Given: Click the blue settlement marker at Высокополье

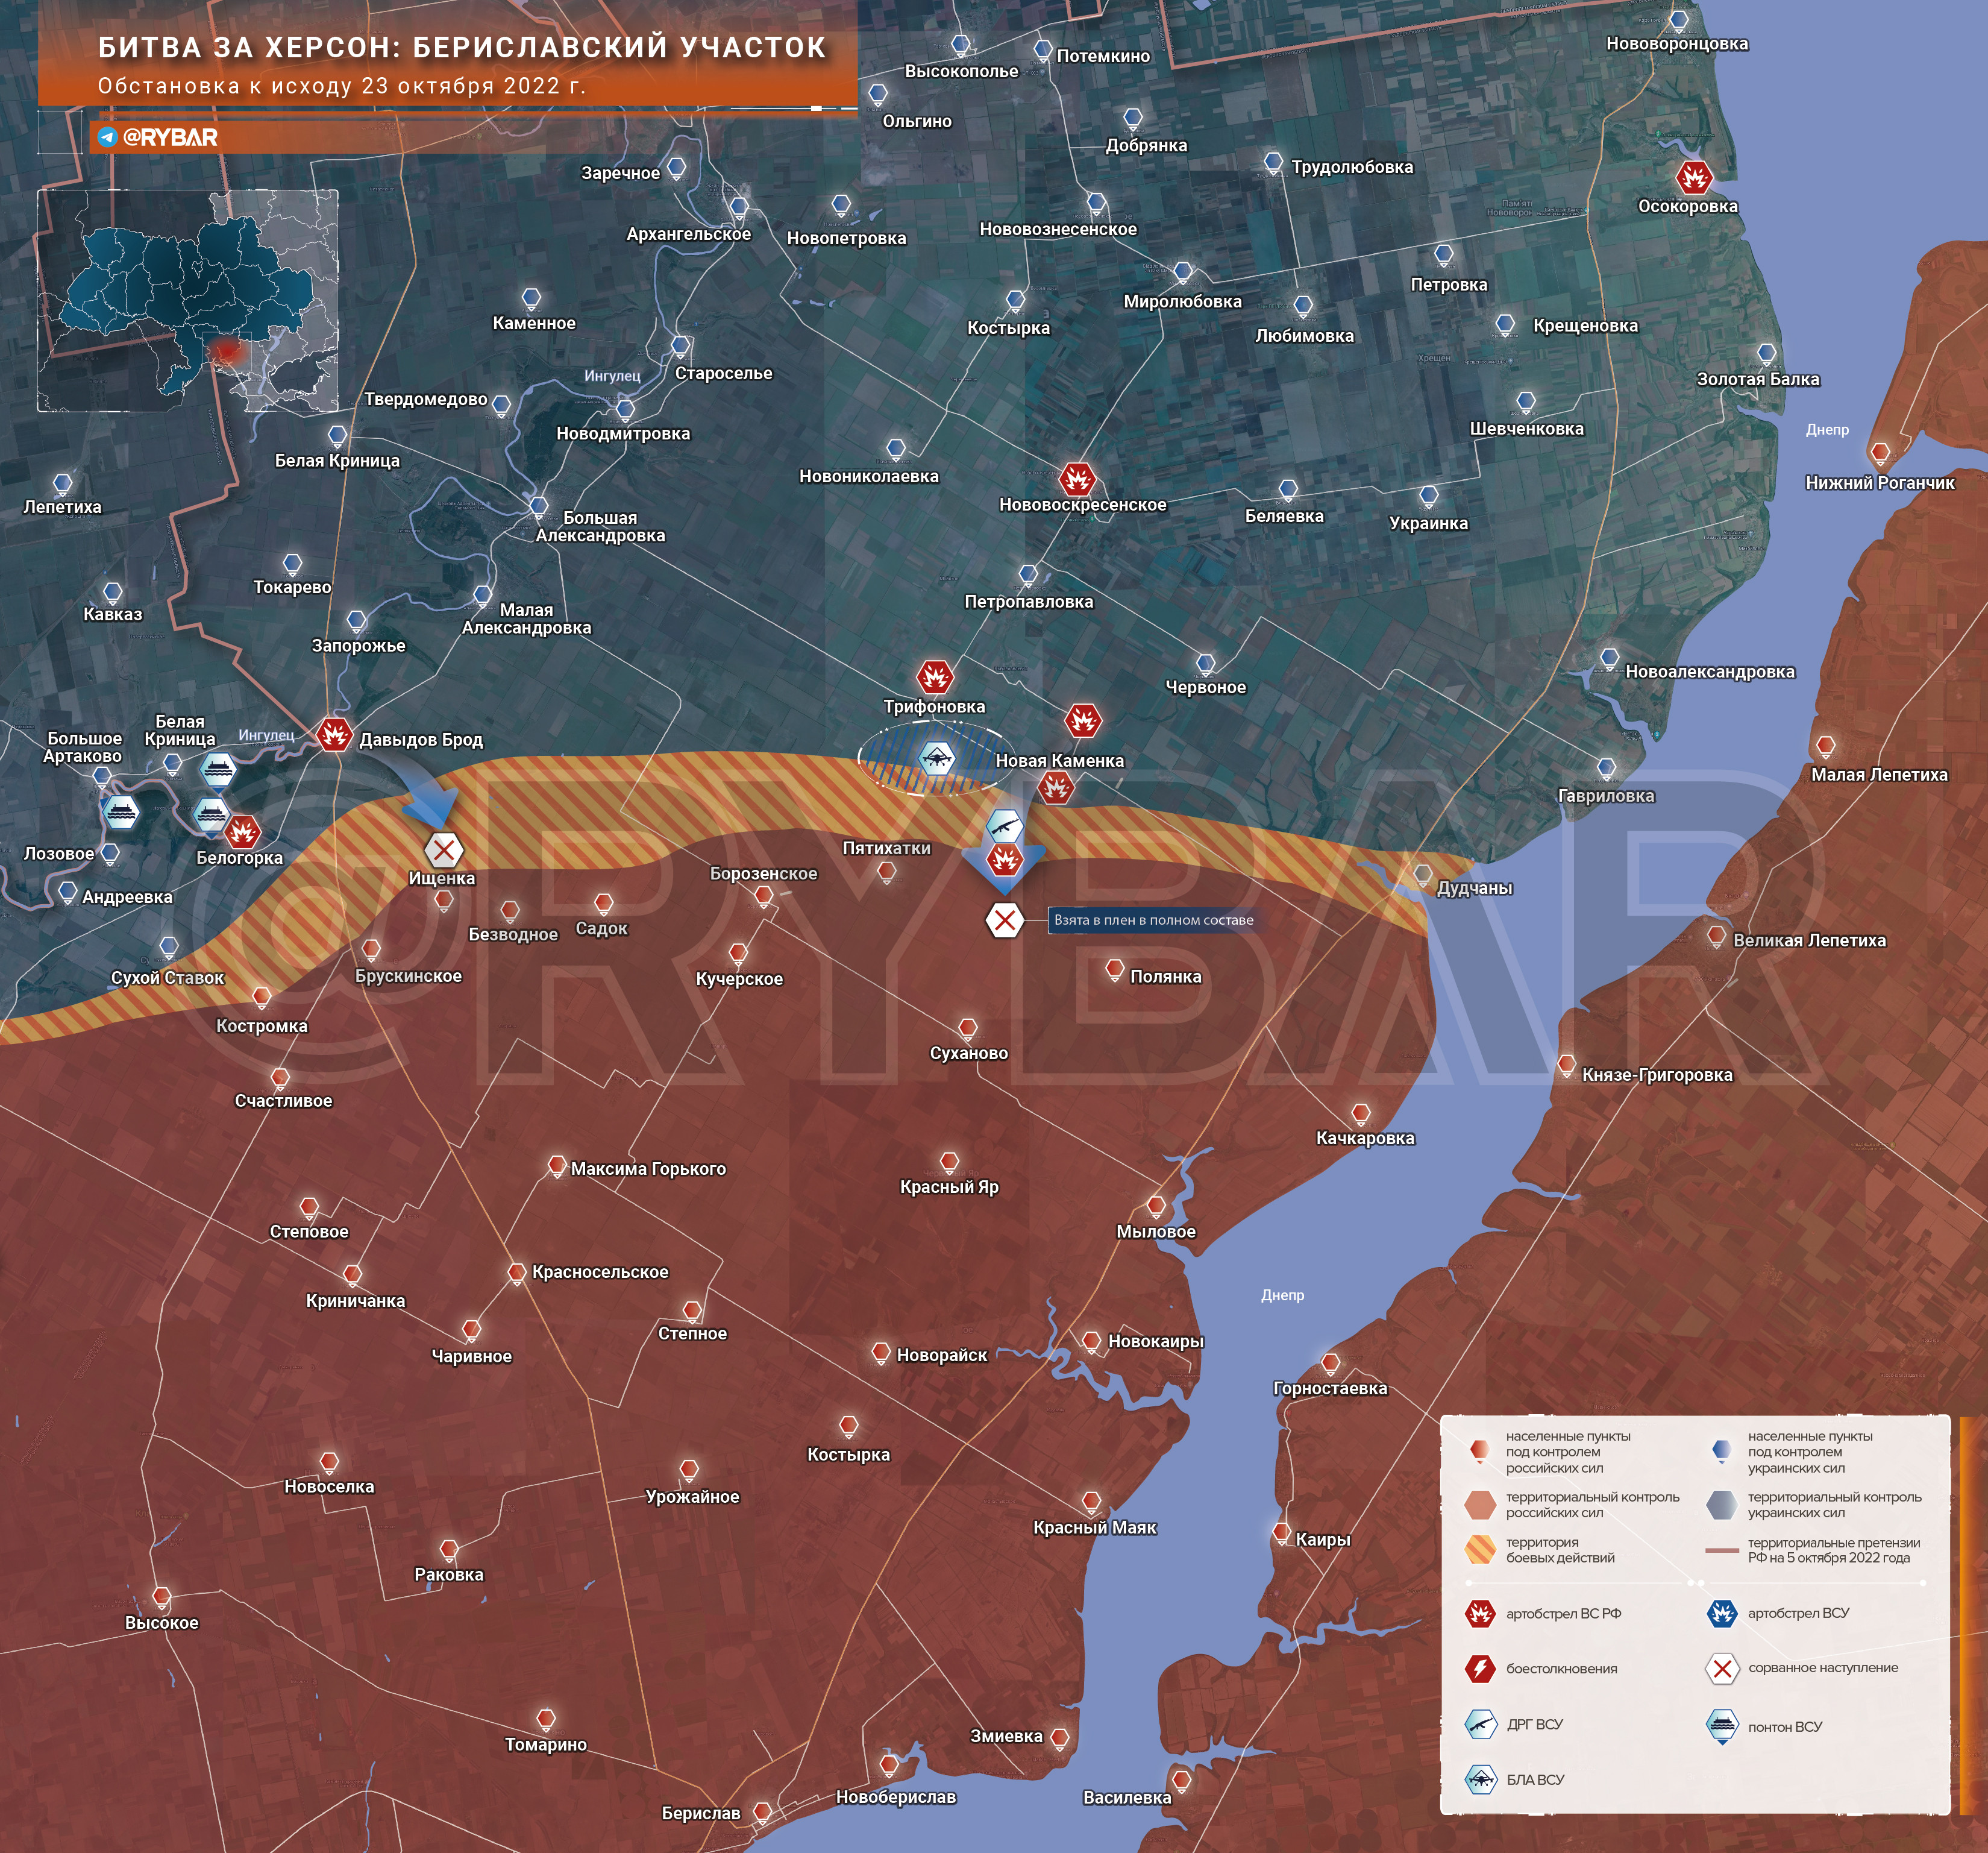Looking at the screenshot, I should pyautogui.click(x=960, y=45).
